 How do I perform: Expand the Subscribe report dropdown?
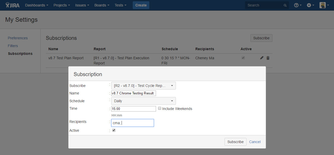tap(143, 86)
